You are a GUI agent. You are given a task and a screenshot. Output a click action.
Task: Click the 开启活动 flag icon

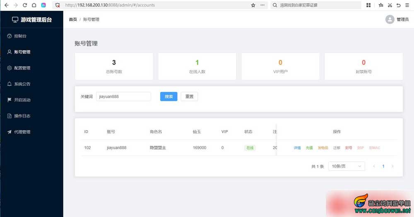pos(10,100)
